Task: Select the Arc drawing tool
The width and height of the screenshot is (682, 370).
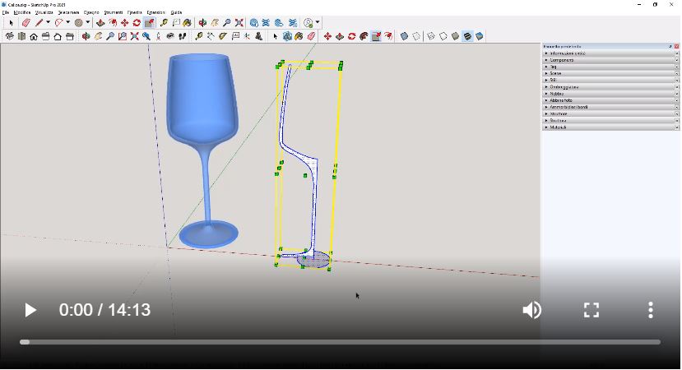Action: coord(58,22)
